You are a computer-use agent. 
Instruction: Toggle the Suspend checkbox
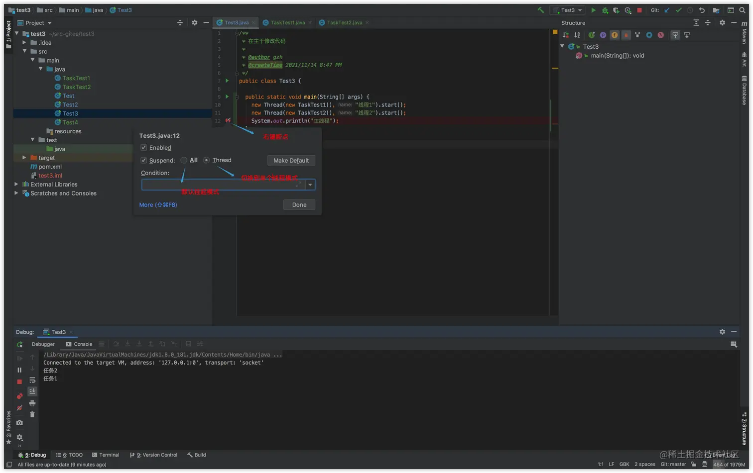coord(143,160)
